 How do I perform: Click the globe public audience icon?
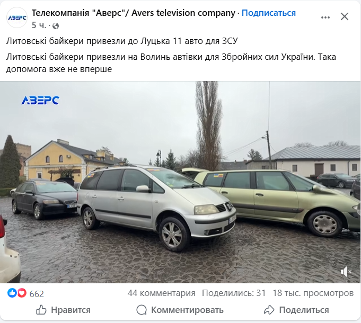[x=56, y=26]
